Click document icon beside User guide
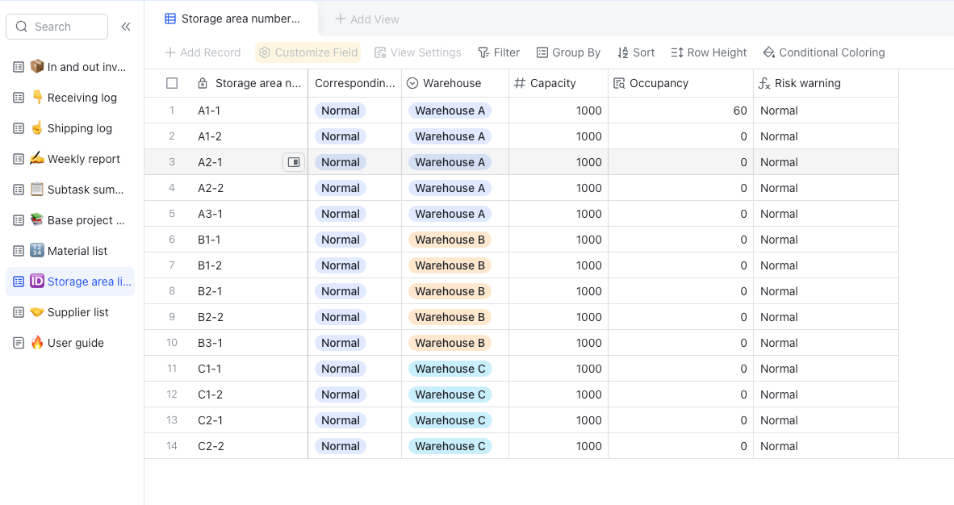Viewport: 954px width, 505px height. (19, 343)
